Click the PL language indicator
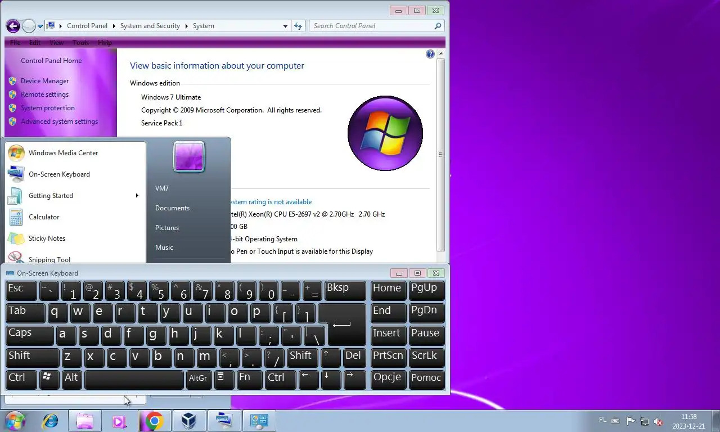The width and height of the screenshot is (720, 432). tap(603, 420)
